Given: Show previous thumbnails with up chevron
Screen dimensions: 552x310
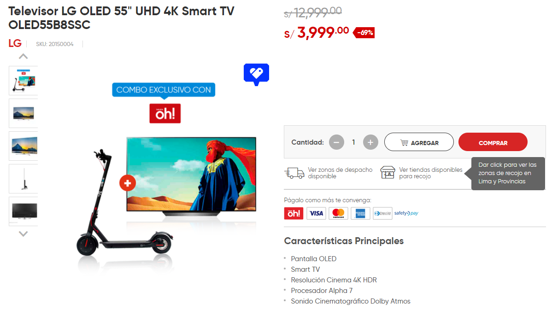Looking at the screenshot, I should 23,56.
